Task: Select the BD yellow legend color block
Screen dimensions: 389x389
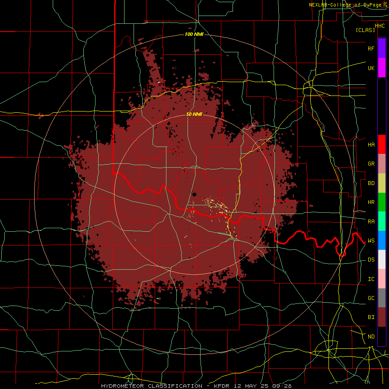Action: click(382, 183)
